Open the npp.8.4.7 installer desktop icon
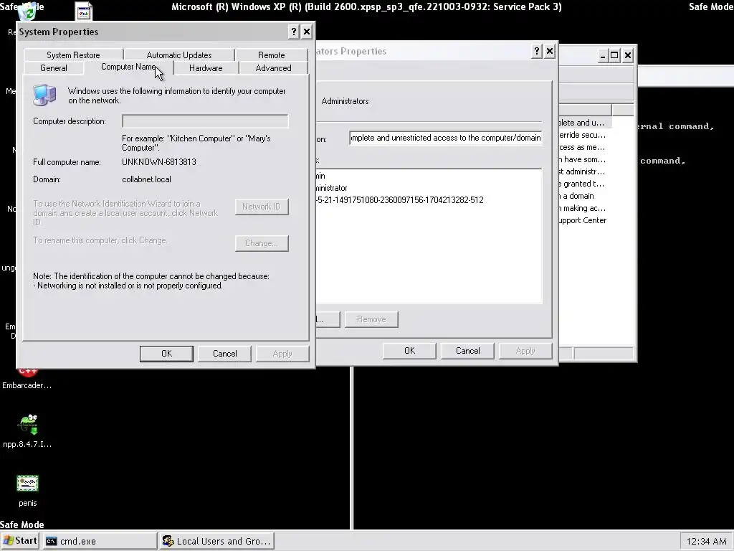 point(28,425)
